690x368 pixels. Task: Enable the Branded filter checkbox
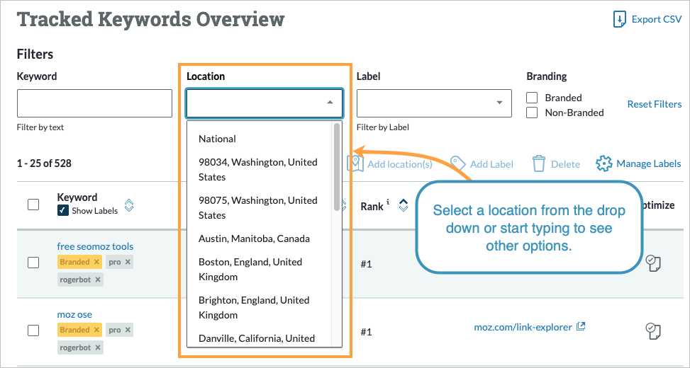click(x=532, y=98)
